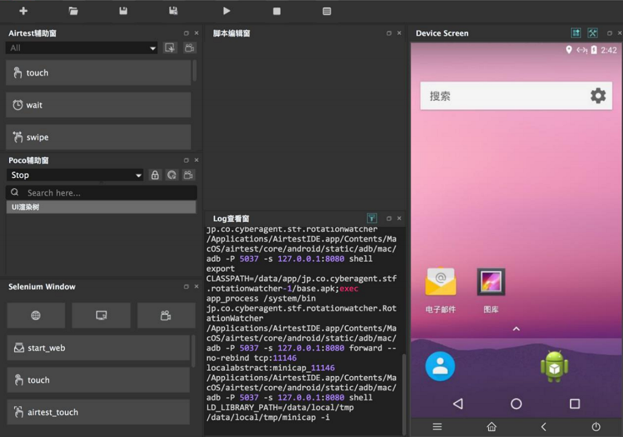Run the script with the play button
The width and height of the screenshot is (623, 437).
point(226,11)
